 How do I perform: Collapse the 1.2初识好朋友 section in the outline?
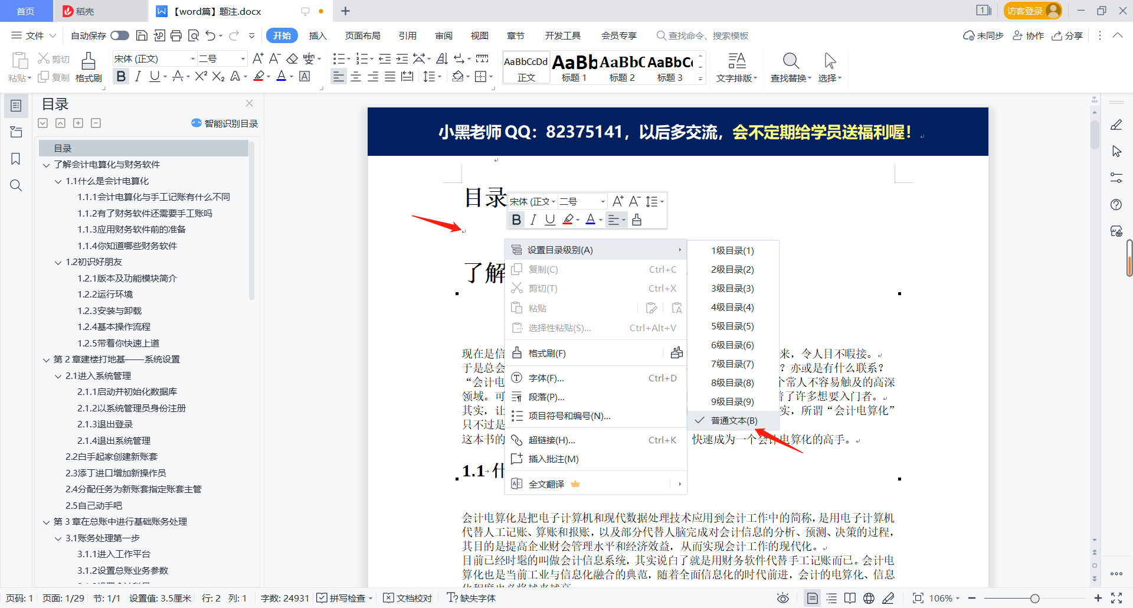coord(58,262)
